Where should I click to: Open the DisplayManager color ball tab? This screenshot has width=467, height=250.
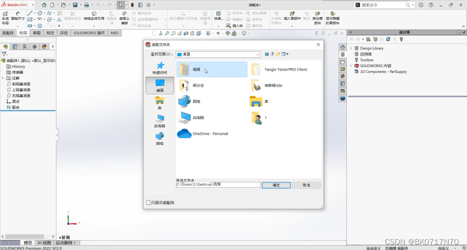click(44, 46)
